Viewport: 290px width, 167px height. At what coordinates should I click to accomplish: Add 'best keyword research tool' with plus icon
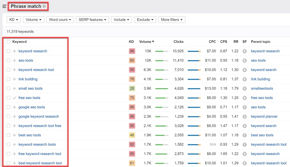click(14, 163)
